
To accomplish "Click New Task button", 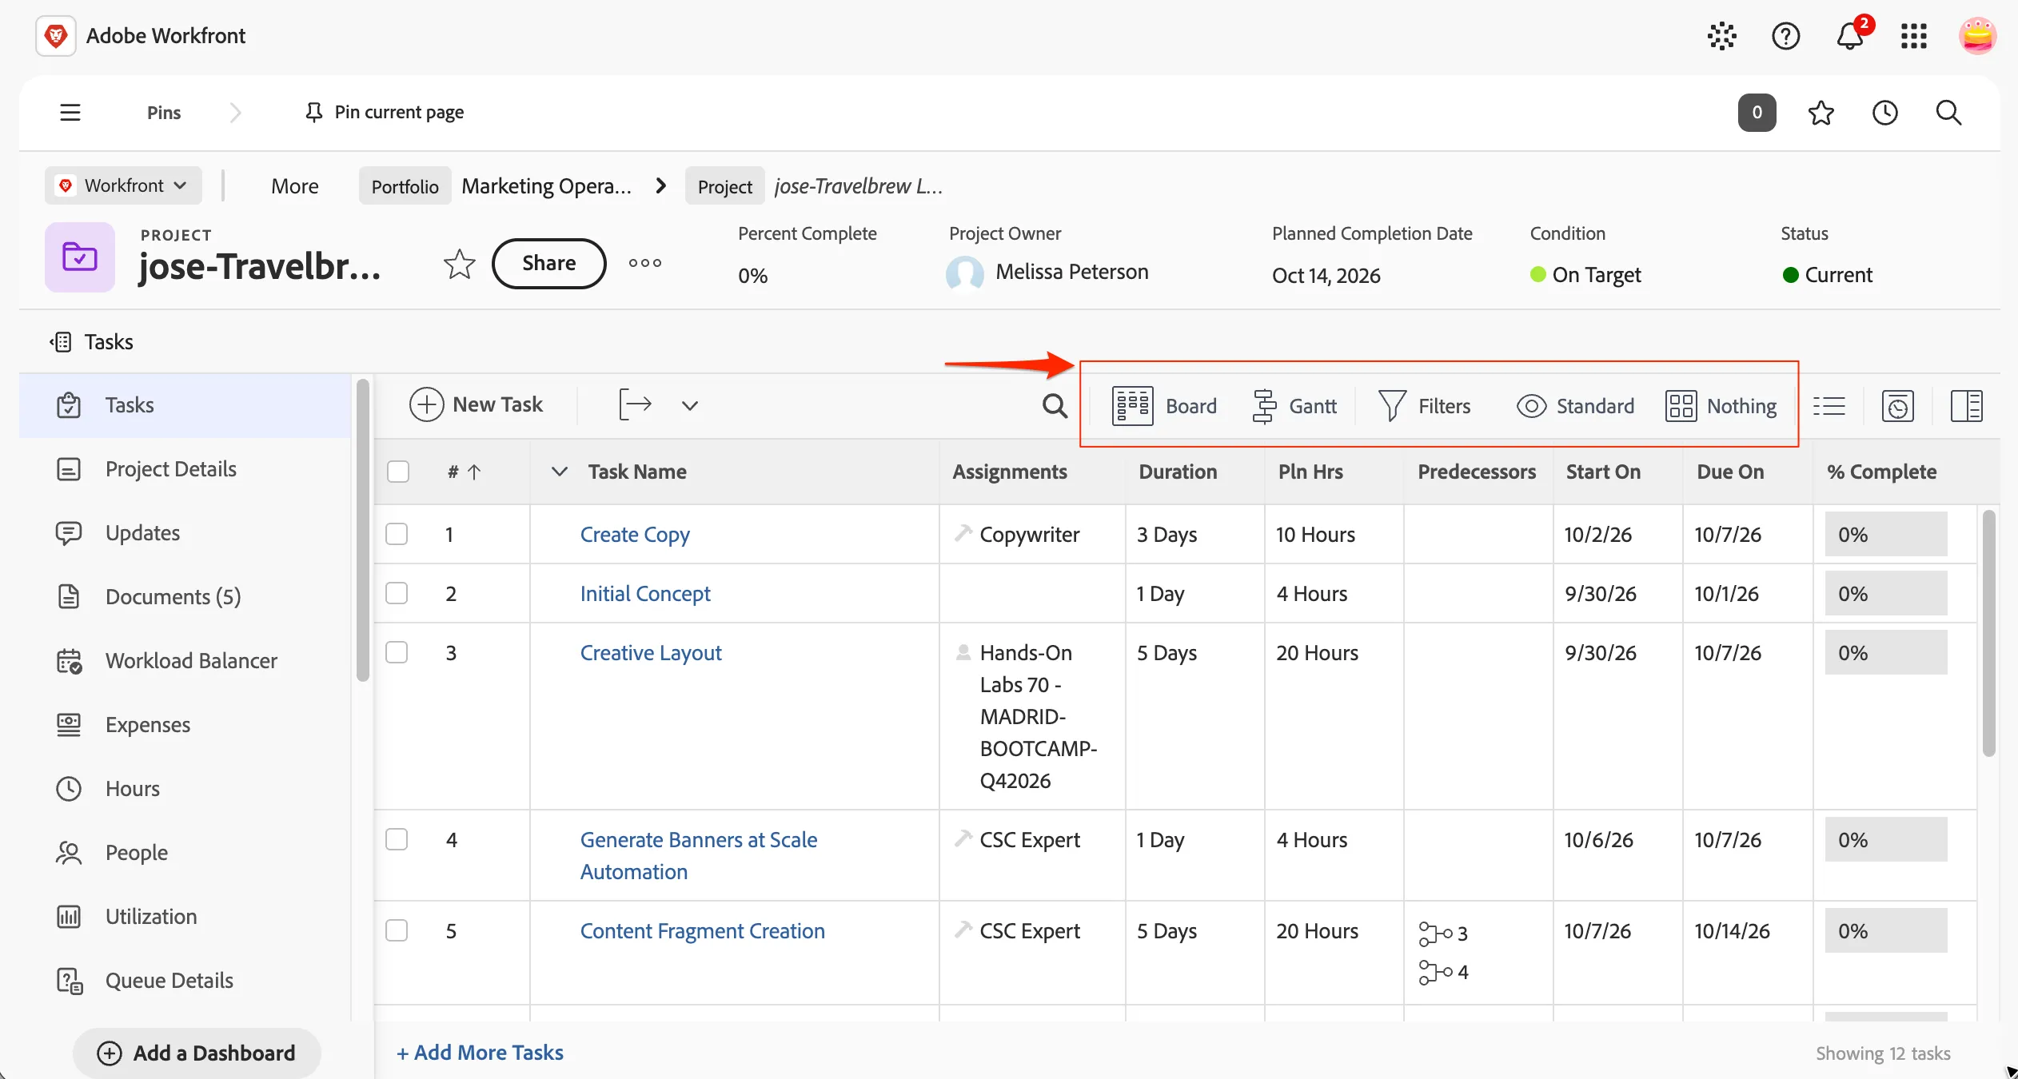I will pyautogui.click(x=477, y=404).
